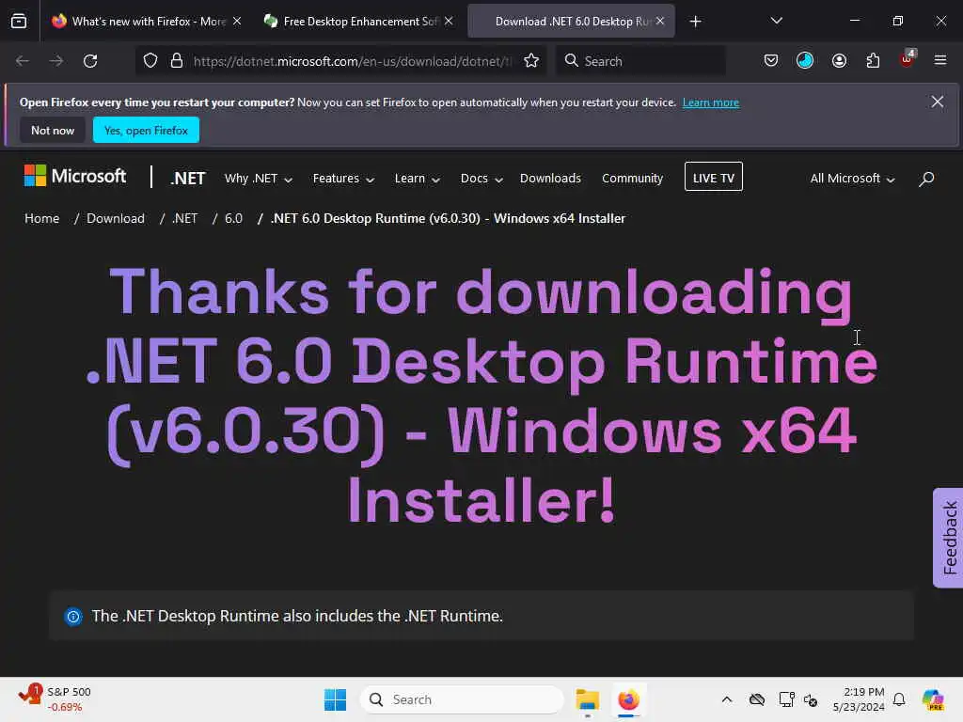This screenshot has height=722, width=963.
Task: Click the blue circular extension icon in toolbar
Action: coord(805,61)
